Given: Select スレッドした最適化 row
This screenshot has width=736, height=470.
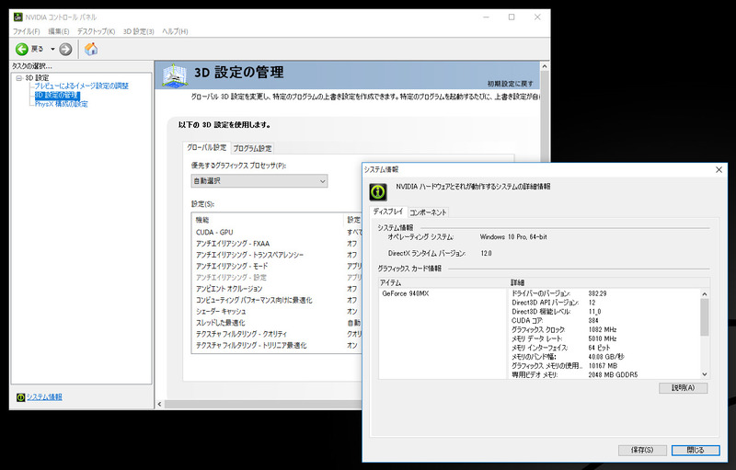Looking at the screenshot, I should 277,323.
